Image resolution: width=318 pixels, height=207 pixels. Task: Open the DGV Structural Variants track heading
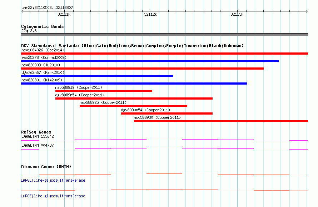click(133, 46)
